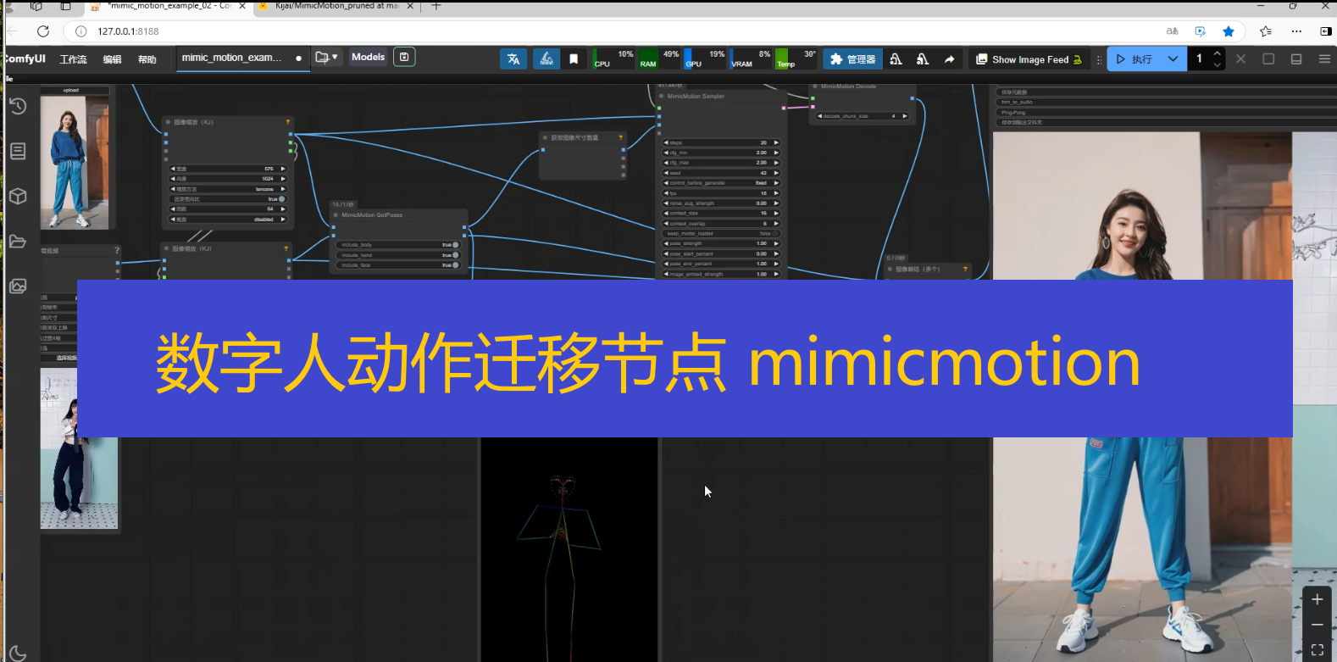
Task: Click the save workflow icon beside Models
Action: (404, 57)
